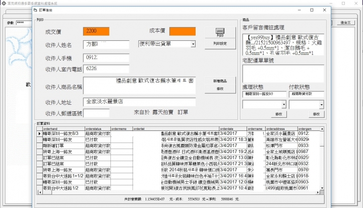363x208 pixels.
Task: Click the printer icon button
Action: coord(220,33)
